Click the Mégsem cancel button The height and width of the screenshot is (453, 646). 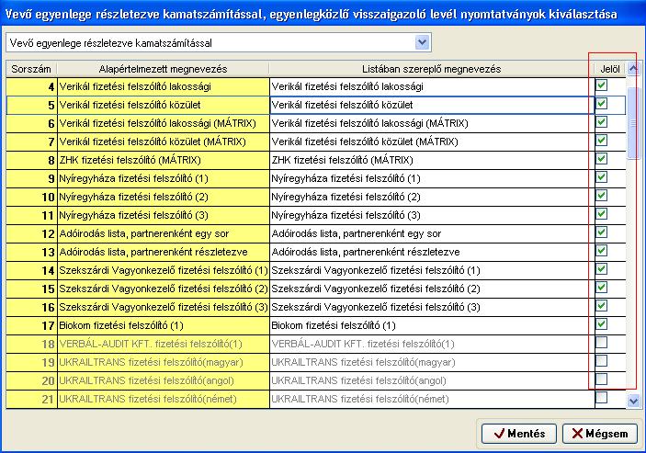pyautogui.click(x=600, y=434)
